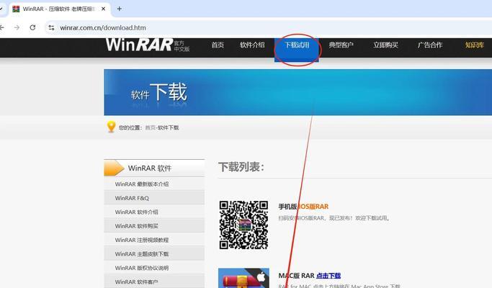Click the 首页 breadcrumb link

point(151,127)
